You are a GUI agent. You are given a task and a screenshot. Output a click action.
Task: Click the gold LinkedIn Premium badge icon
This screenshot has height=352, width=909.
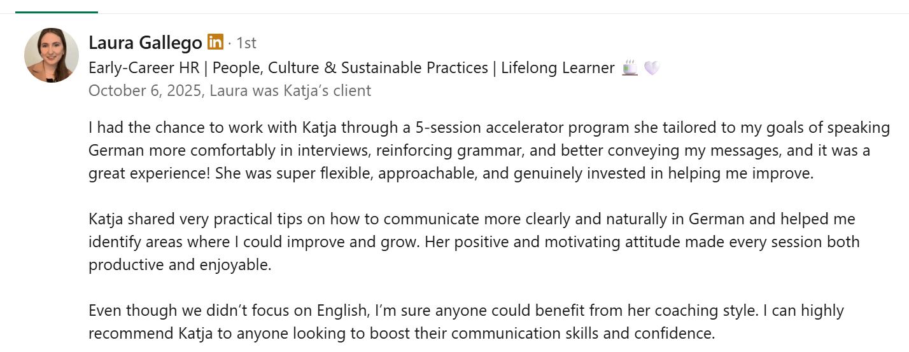(x=215, y=43)
